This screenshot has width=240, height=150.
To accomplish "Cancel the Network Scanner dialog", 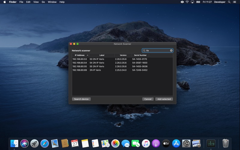I will pyautogui.click(x=148, y=99).
